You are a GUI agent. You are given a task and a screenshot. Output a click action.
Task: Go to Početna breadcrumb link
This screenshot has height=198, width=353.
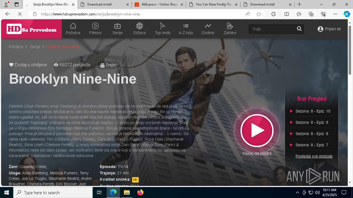click(x=16, y=47)
